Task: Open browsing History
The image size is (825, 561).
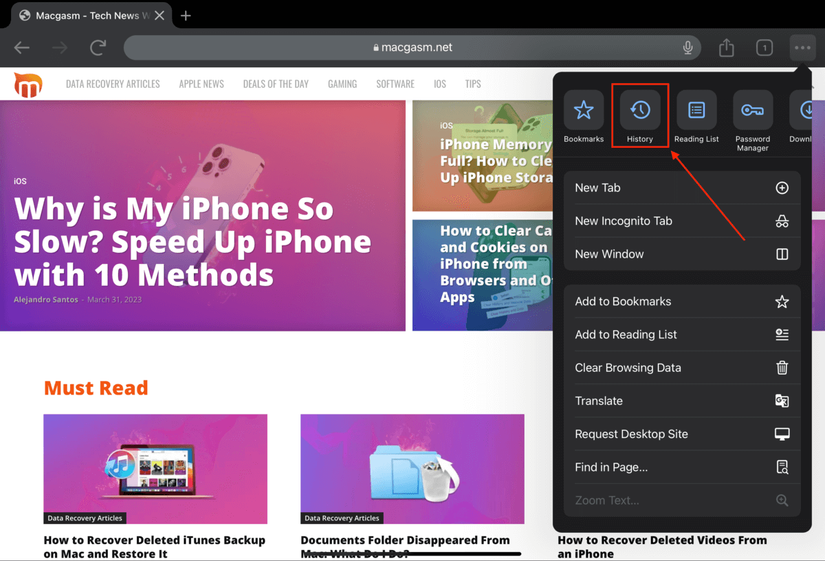Action: coord(639,115)
